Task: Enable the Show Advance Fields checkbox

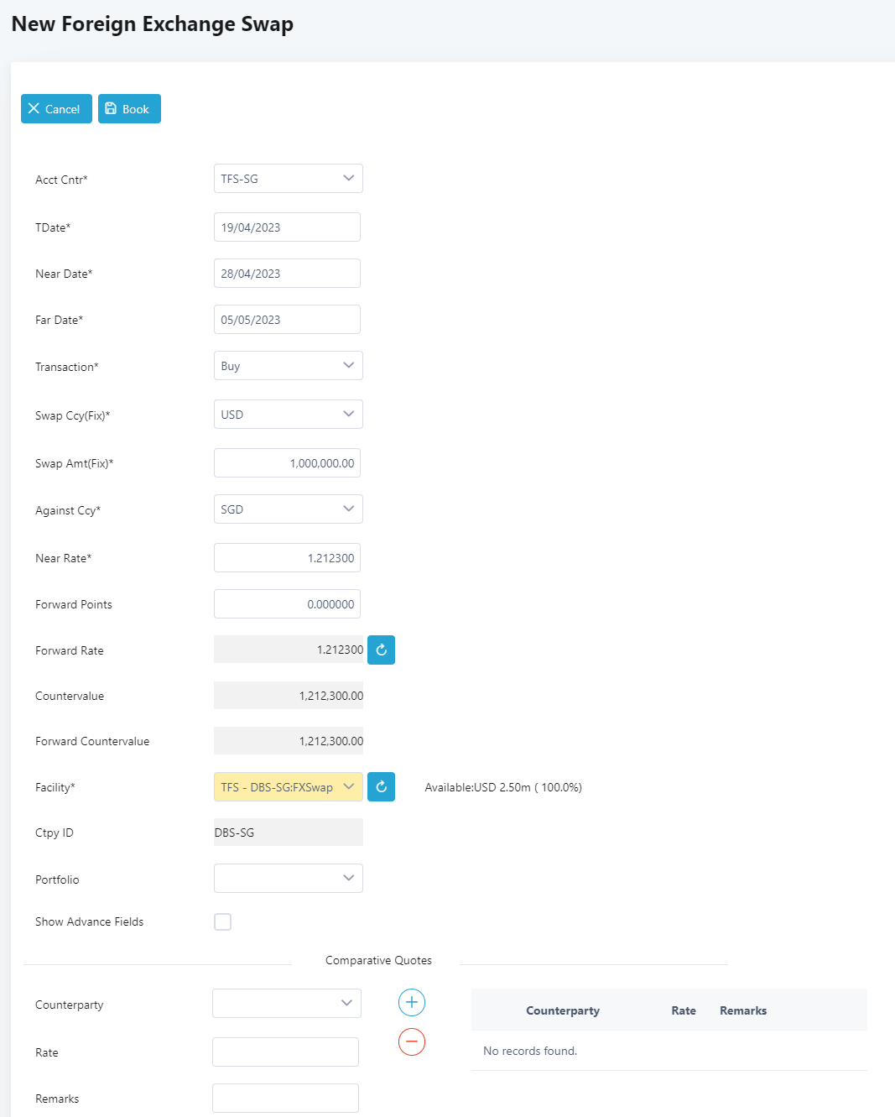Action: click(x=222, y=921)
